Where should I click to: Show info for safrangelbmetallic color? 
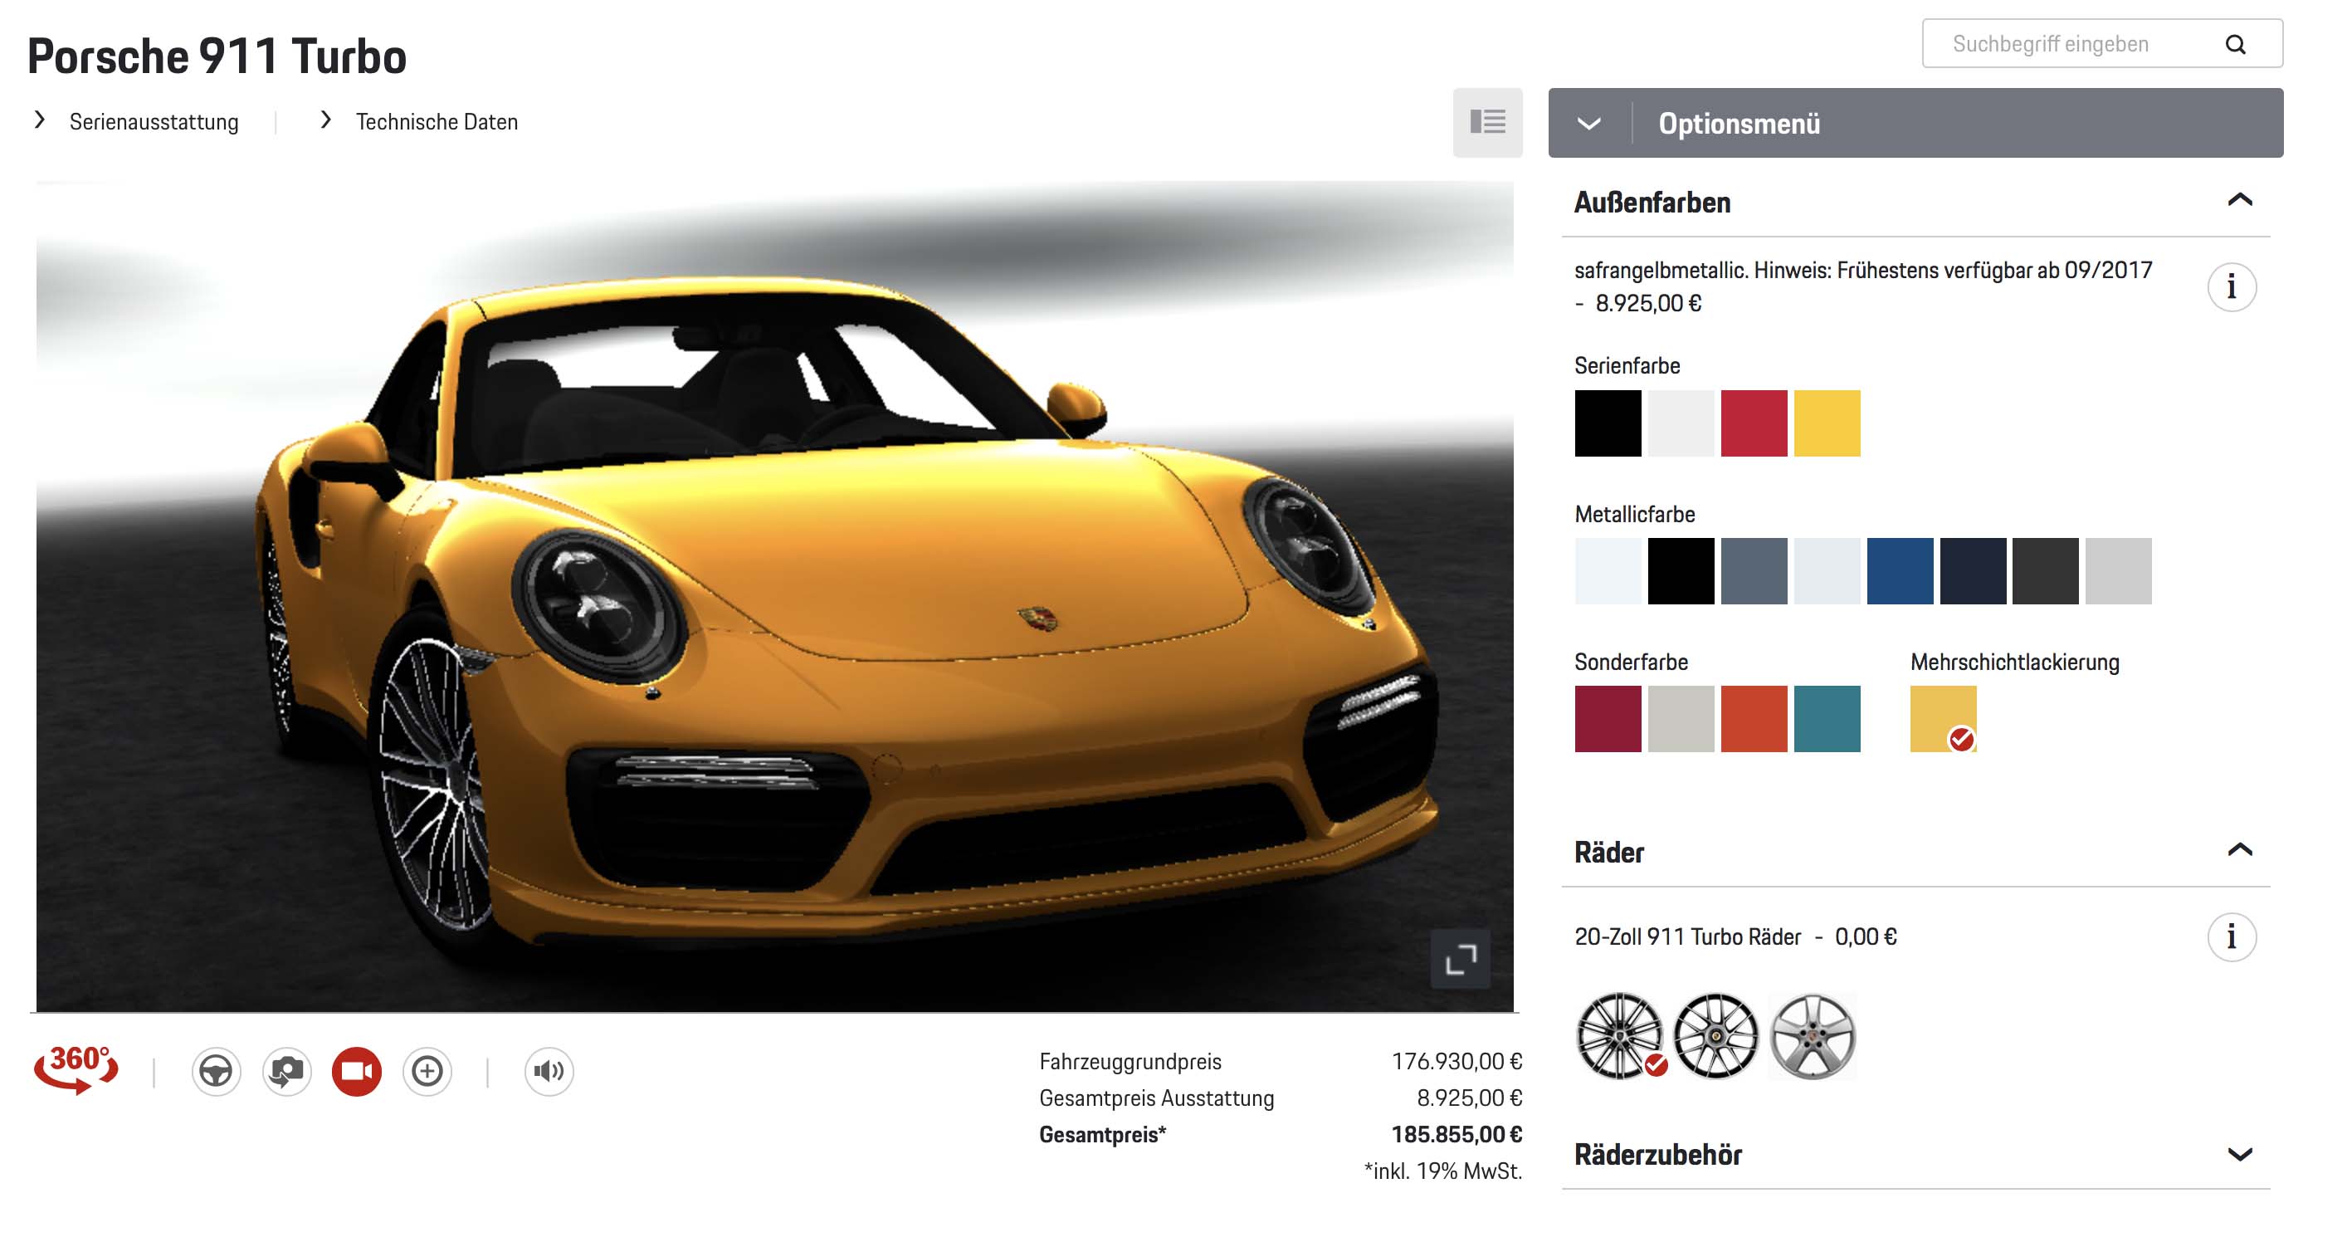click(2232, 287)
